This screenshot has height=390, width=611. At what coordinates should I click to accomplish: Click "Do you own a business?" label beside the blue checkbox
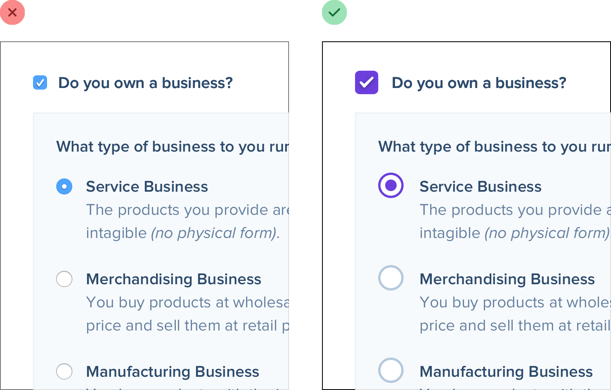click(145, 83)
